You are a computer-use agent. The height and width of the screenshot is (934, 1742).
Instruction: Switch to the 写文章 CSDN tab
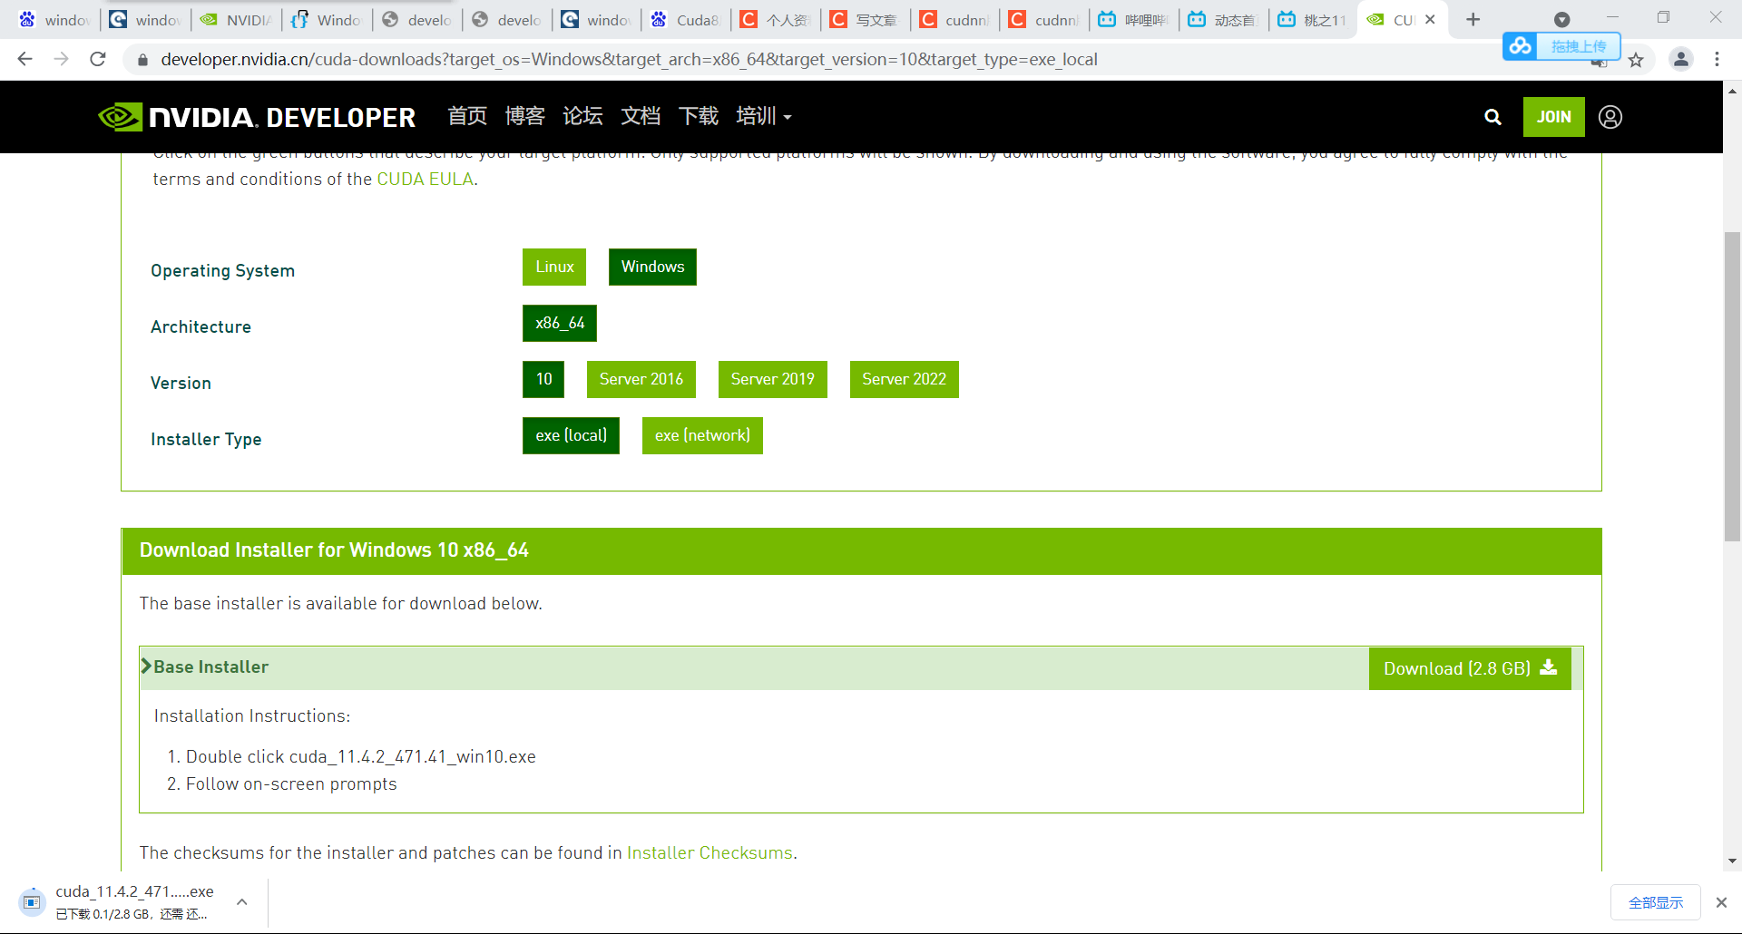click(866, 19)
